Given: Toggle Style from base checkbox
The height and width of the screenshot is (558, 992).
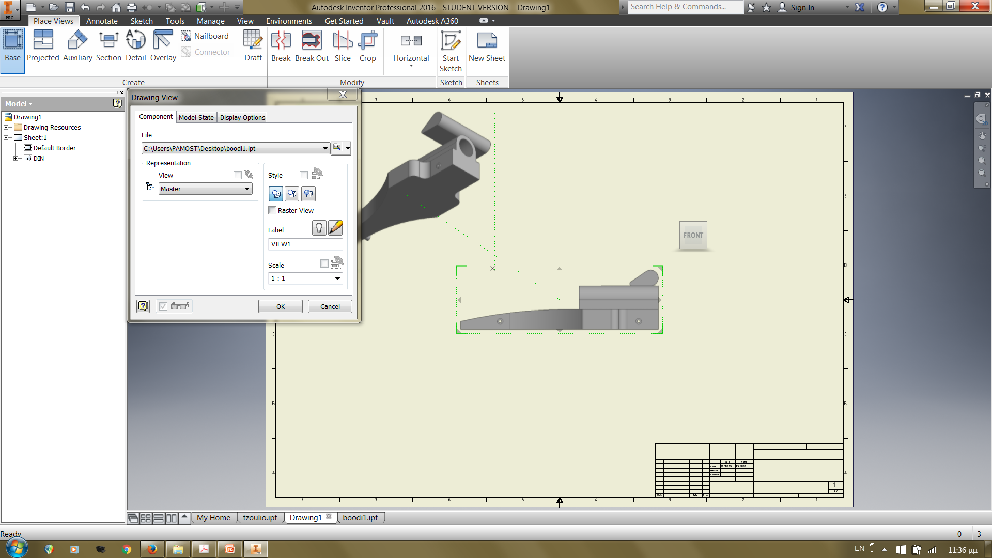Looking at the screenshot, I should pyautogui.click(x=304, y=175).
